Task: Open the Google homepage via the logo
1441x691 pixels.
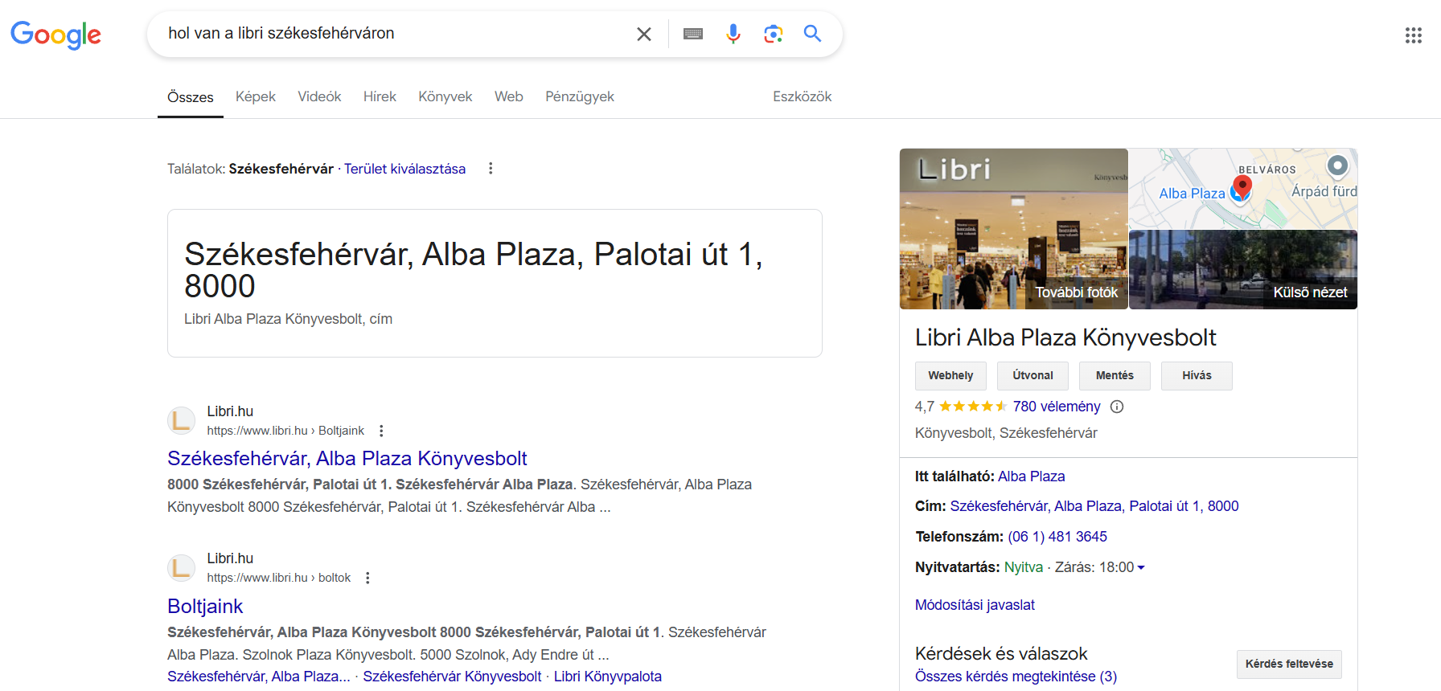Action: (x=55, y=35)
